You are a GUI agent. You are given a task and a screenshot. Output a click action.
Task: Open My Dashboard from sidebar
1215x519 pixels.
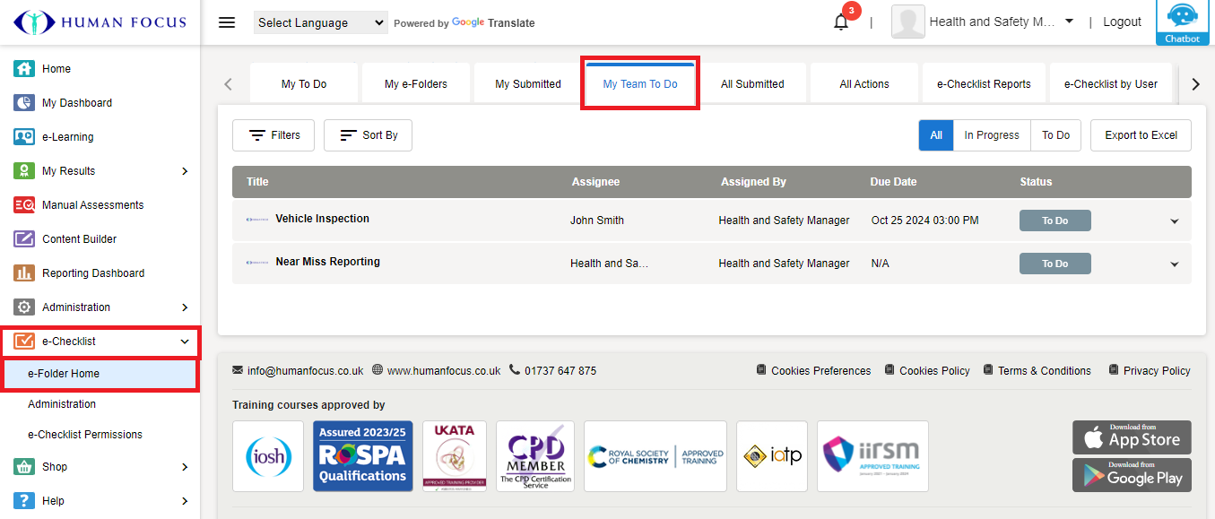coord(76,103)
